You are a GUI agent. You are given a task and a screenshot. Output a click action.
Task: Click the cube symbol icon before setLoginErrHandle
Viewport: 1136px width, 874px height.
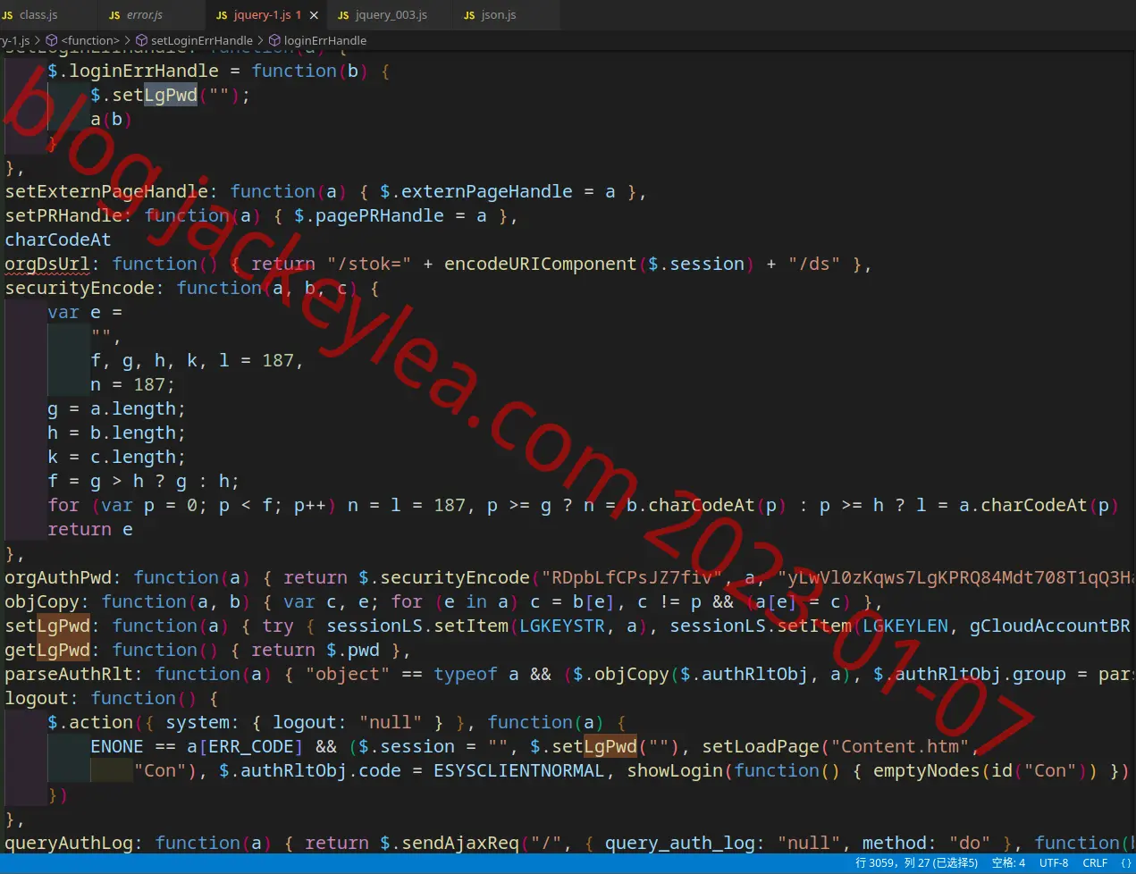(x=141, y=40)
